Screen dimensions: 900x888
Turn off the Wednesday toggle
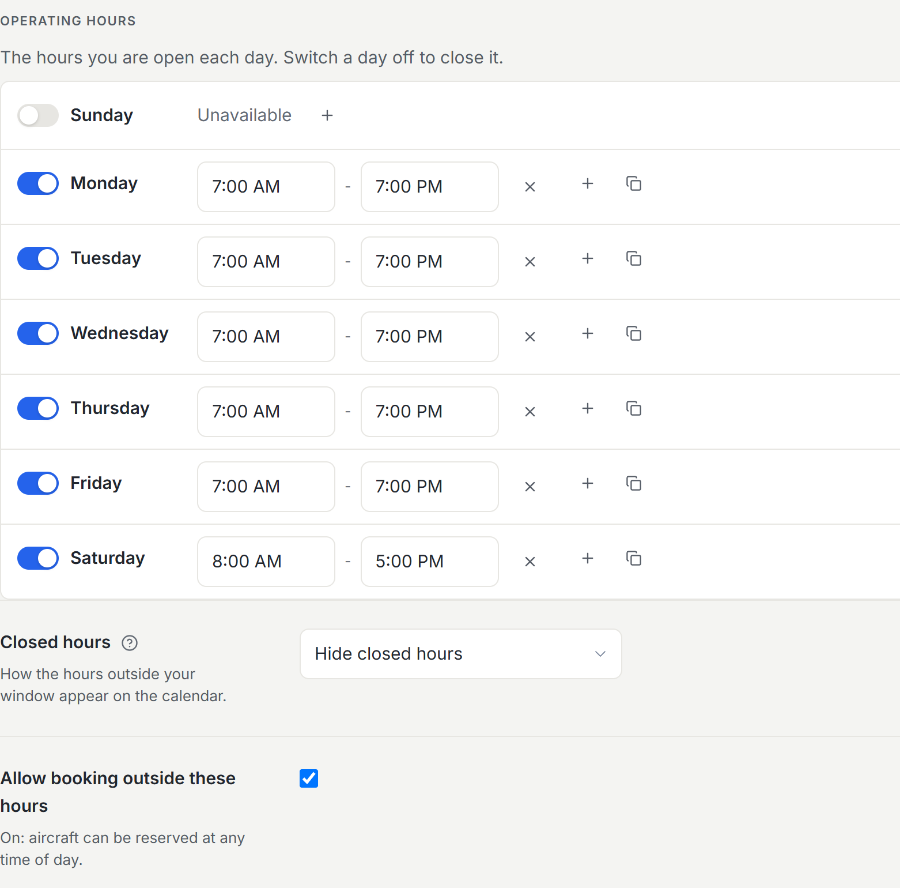[38, 333]
